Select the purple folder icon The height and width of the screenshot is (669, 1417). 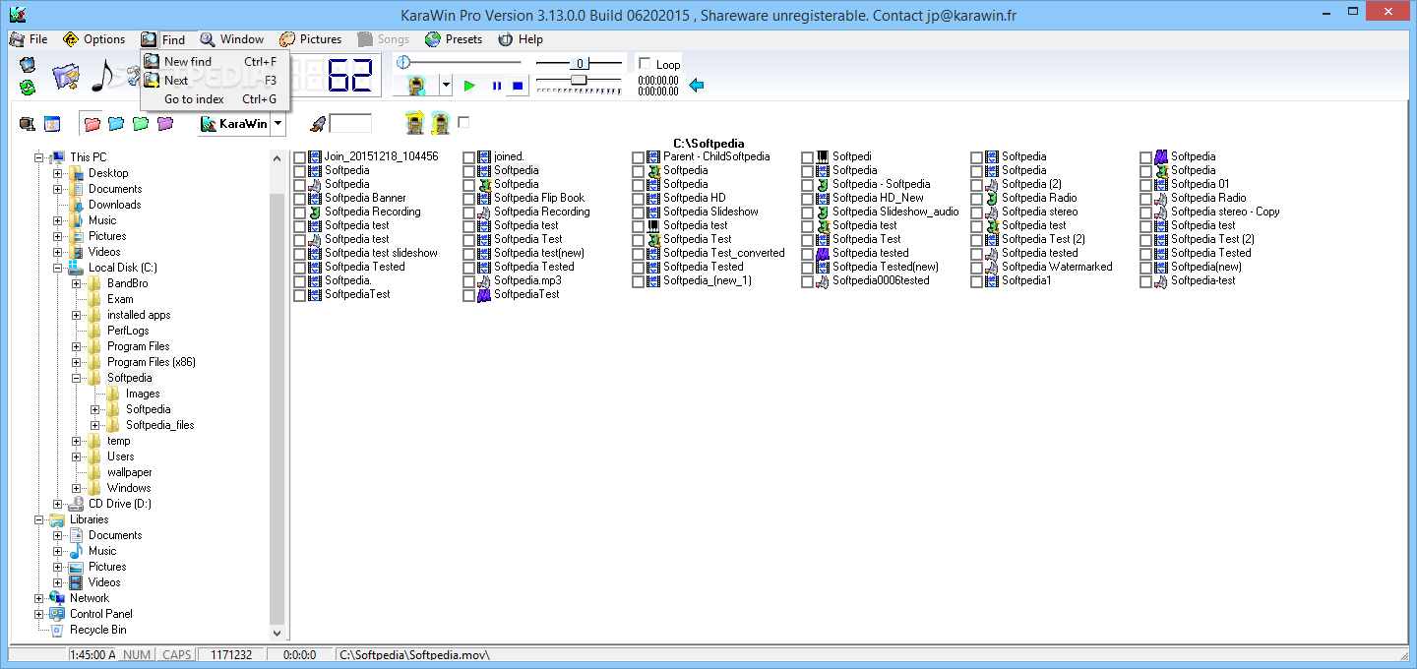point(165,124)
